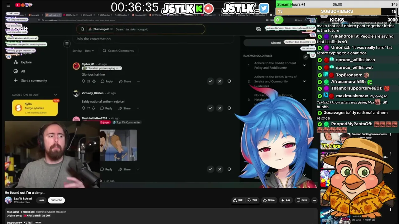Open the Leaflit & Asari channel avatar
399x224 pixels.
8,200
